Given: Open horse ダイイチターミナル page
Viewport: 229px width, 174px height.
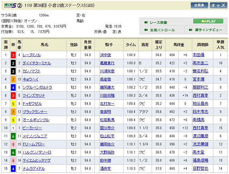Looking at the screenshot, I should [x=37, y=63].
